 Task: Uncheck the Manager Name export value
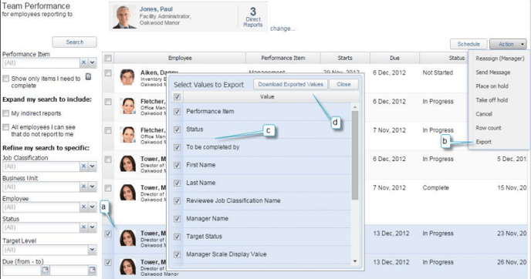177,219
